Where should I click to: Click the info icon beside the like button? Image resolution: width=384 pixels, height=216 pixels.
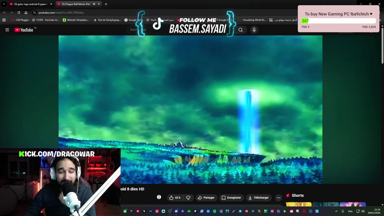[159, 197]
